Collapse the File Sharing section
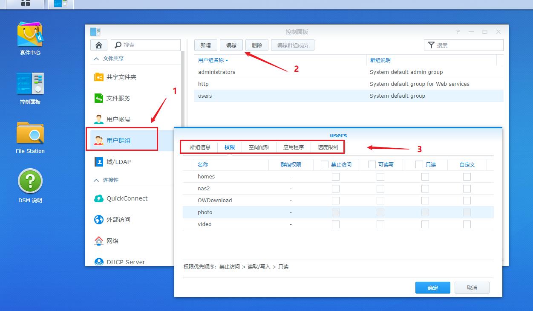533x311 pixels. point(96,59)
